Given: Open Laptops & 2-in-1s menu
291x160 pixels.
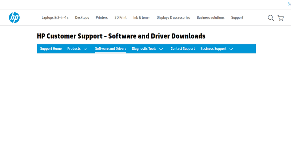Looking at the screenshot, I should tap(55, 17).
